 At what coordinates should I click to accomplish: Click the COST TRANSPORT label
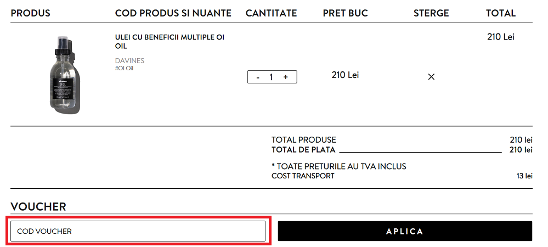[x=303, y=176]
